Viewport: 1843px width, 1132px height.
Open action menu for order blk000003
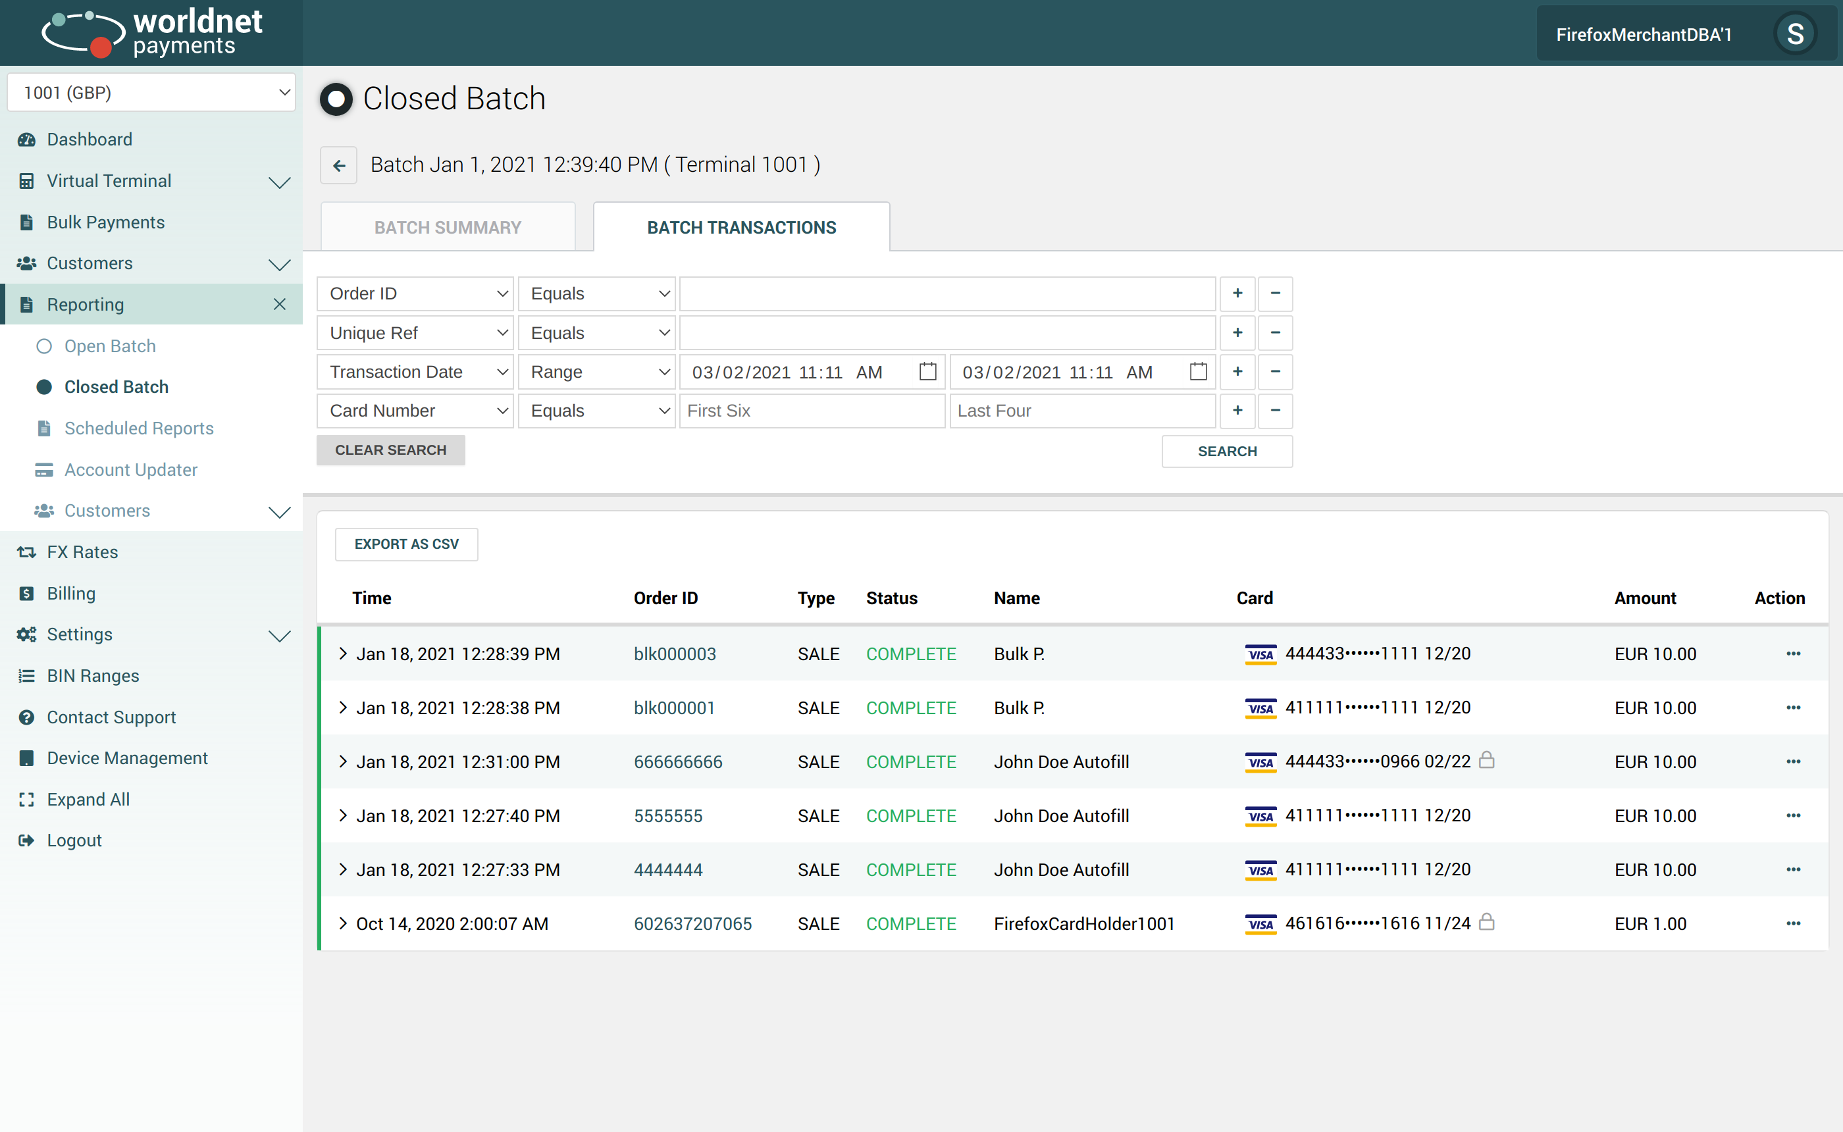click(1792, 654)
